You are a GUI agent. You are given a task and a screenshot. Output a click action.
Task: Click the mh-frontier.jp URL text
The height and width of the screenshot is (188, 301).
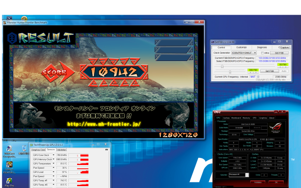click(104, 124)
